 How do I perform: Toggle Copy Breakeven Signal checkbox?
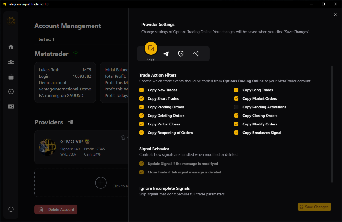tap(236, 133)
